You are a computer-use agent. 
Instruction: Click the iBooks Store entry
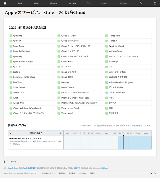click(x=19, y=93)
